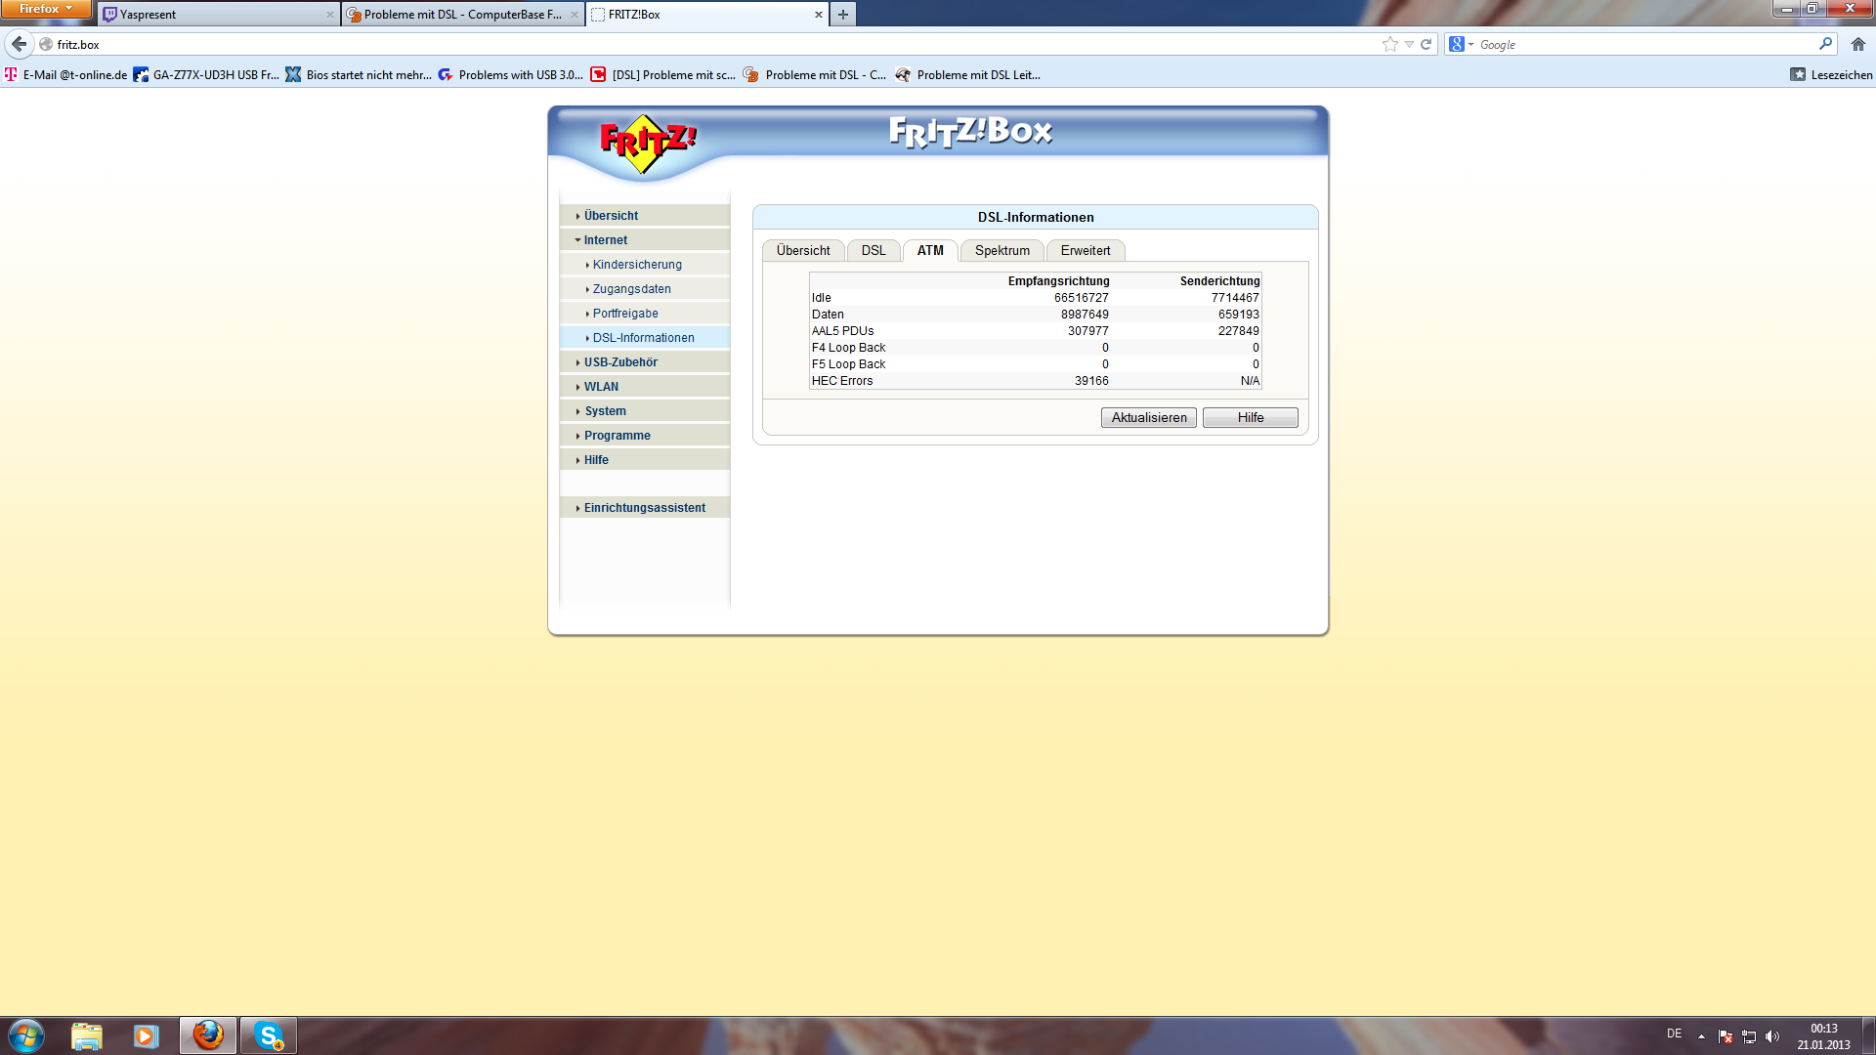1876x1055 pixels.
Task: Click the Aktualisieren button
Action: 1148,418
